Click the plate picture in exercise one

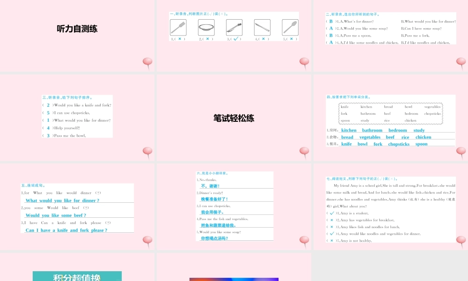pos(206,27)
